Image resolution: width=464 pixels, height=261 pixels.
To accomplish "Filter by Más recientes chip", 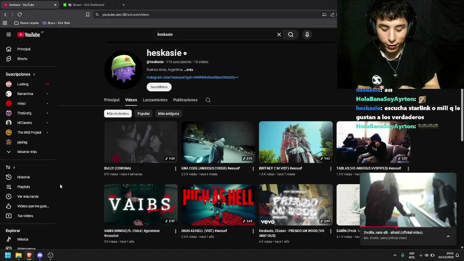I will [x=118, y=113].
